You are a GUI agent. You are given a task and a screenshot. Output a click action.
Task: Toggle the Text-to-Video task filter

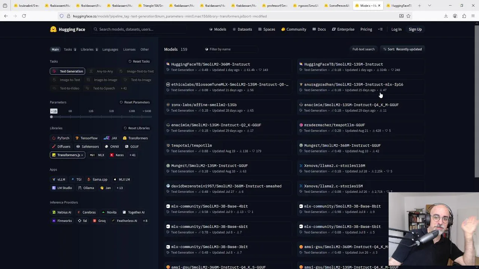(65, 88)
